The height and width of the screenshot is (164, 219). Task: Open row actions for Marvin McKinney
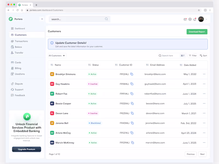(204, 142)
